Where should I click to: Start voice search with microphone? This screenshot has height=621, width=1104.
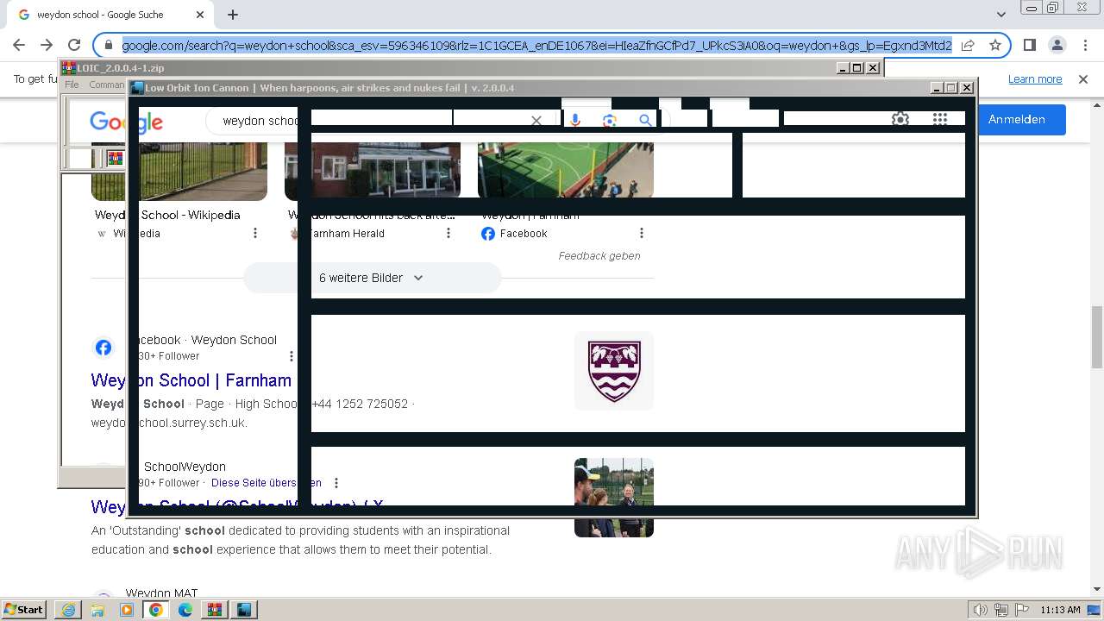575,121
